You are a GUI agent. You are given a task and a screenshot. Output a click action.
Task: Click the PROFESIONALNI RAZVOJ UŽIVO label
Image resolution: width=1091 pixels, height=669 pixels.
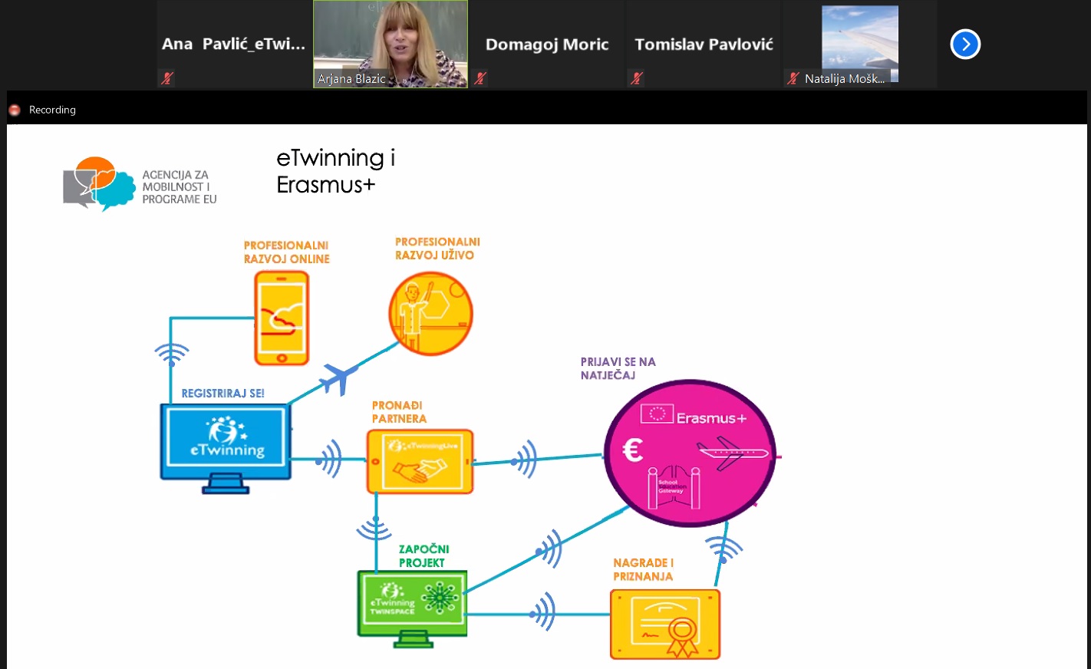pos(437,249)
